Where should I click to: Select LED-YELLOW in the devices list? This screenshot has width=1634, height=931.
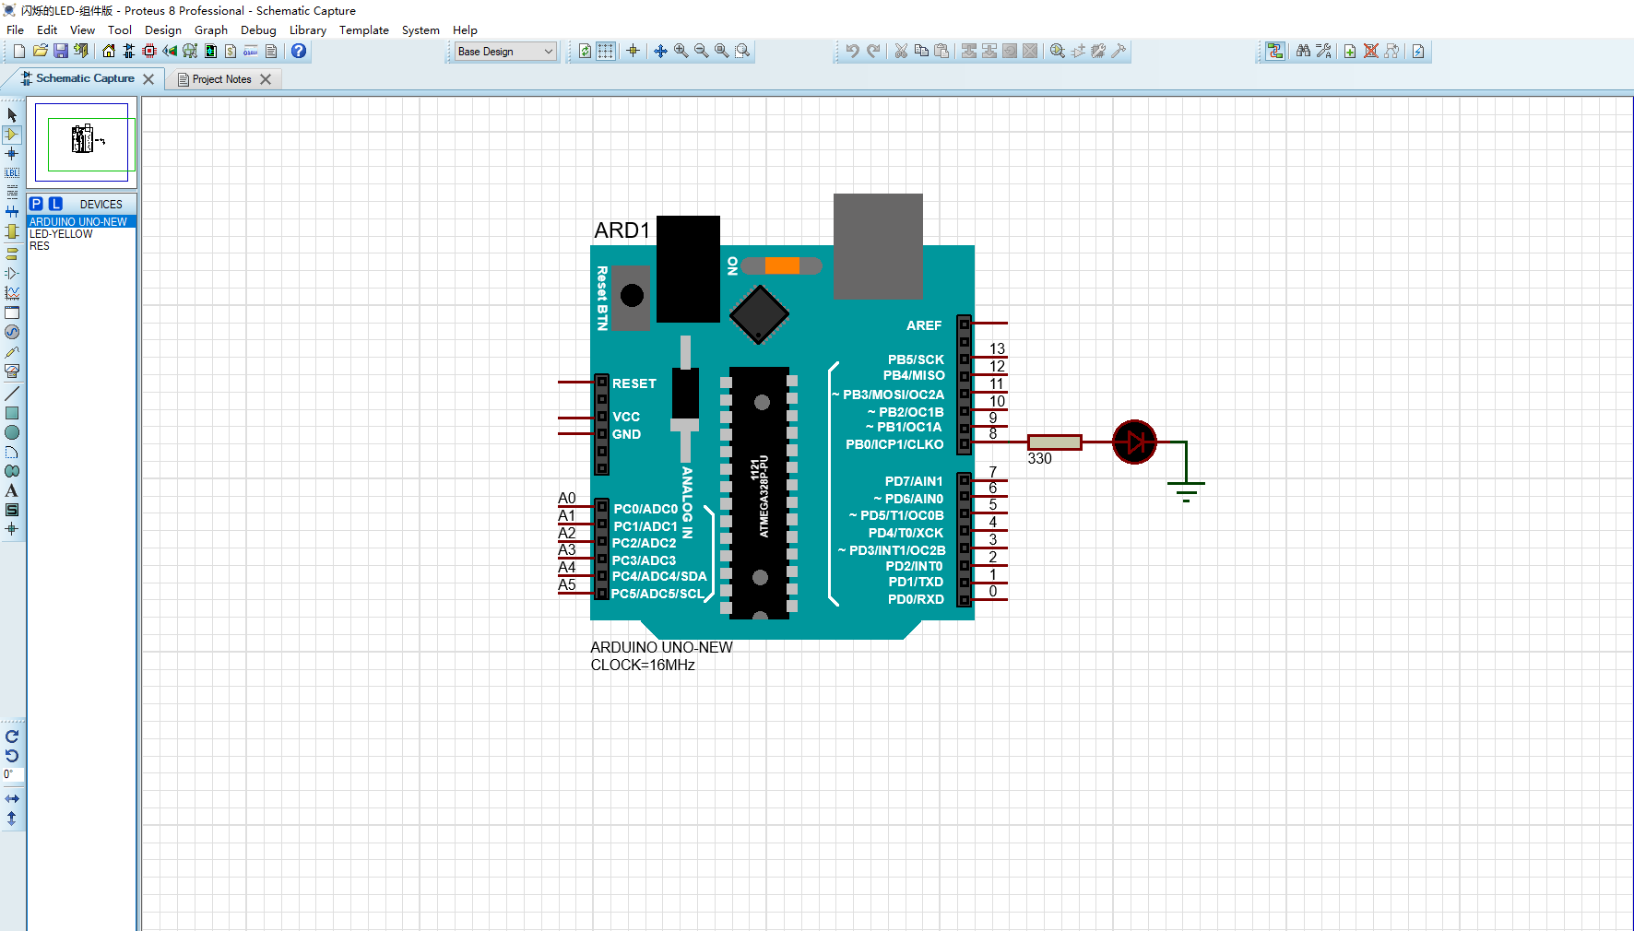pos(81,234)
